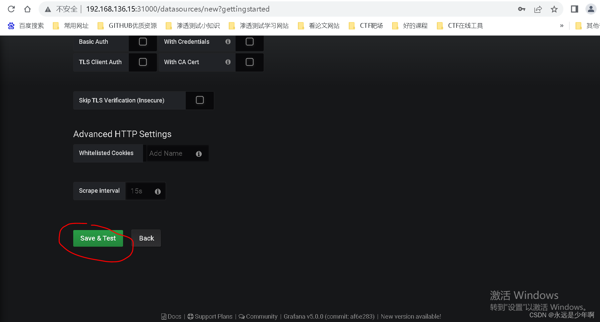Show info tooltip for With CA Cert
The width and height of the screenshot is (600, 322).
click(228, 62)
